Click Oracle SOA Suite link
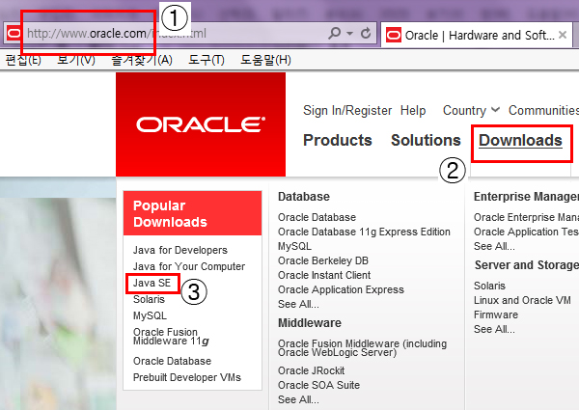The image size is (579, 410). tap(318, 385)
